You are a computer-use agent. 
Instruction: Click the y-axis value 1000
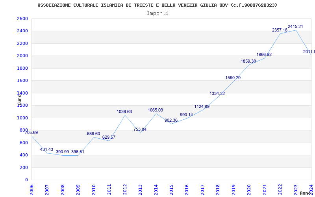(22, 118)
